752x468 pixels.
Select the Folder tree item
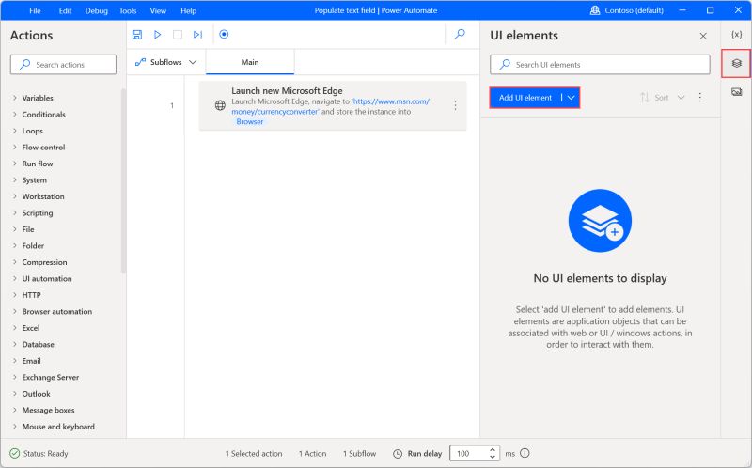click(33, 245)
